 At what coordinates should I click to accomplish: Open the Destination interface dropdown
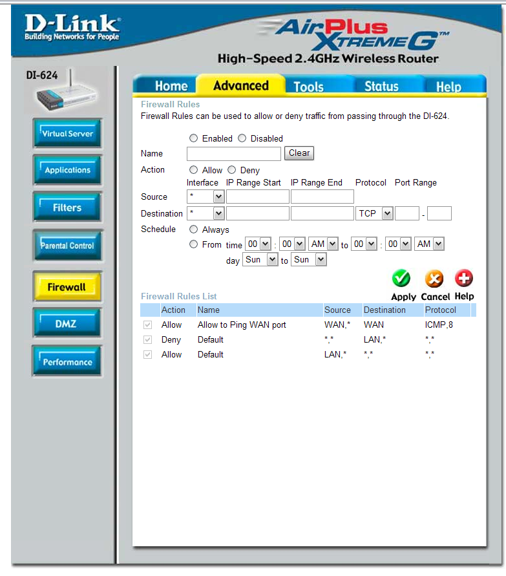(x=206, y=213)
